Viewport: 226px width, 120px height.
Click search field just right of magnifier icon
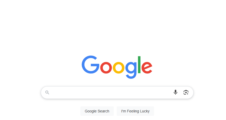click(x=54, y=93)
